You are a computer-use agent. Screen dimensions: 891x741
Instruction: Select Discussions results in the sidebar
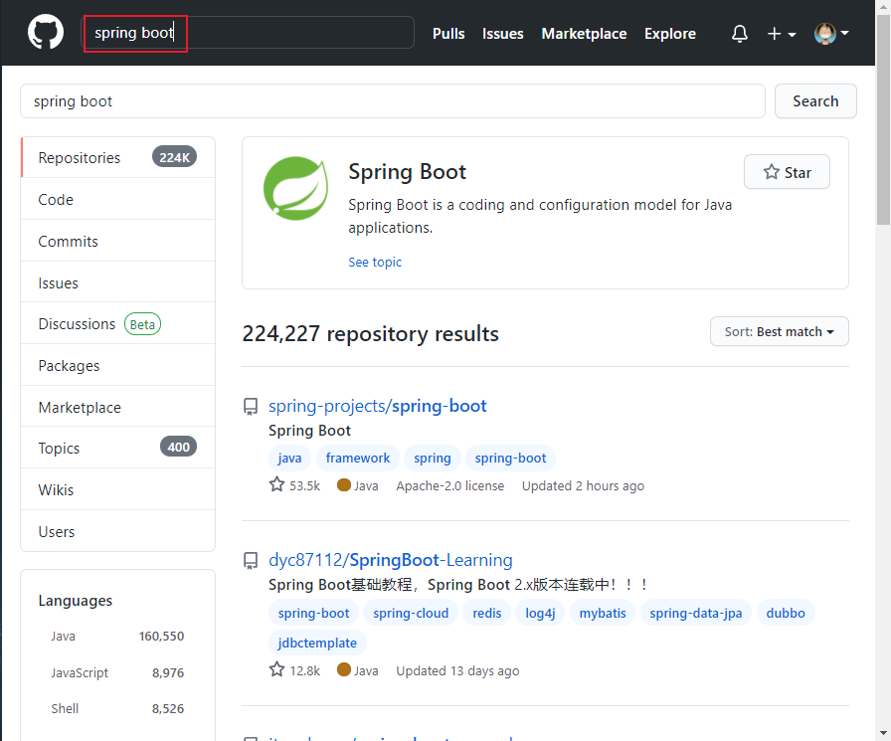point(117,324)
